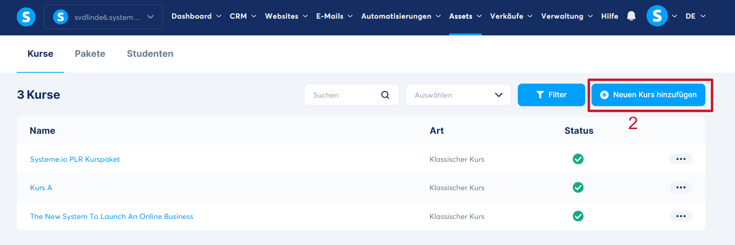Switch to the Pakete tab
735x245 pixels.
(x=90, y=54)
